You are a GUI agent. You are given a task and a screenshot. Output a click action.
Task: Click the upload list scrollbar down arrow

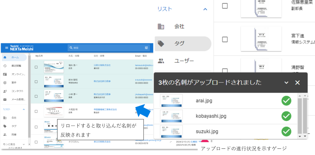click(x=300, y=136)
